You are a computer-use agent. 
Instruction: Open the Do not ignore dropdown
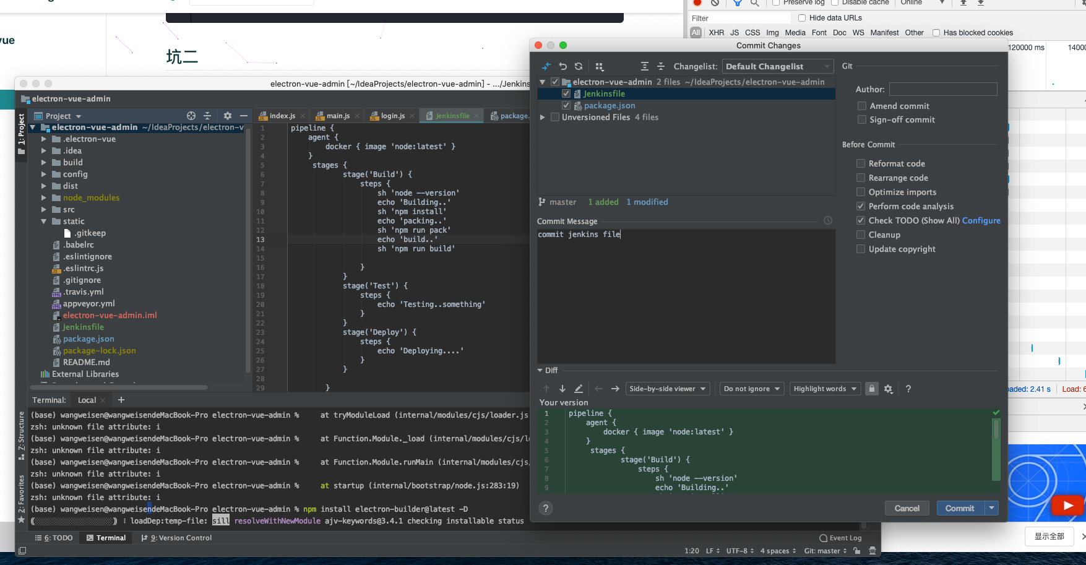point(752,389)
